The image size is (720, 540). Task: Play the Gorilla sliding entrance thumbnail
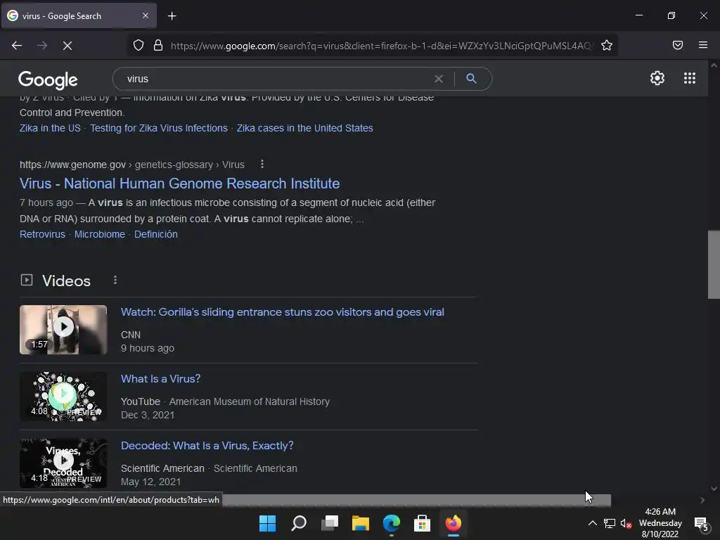tap(63, 330)
